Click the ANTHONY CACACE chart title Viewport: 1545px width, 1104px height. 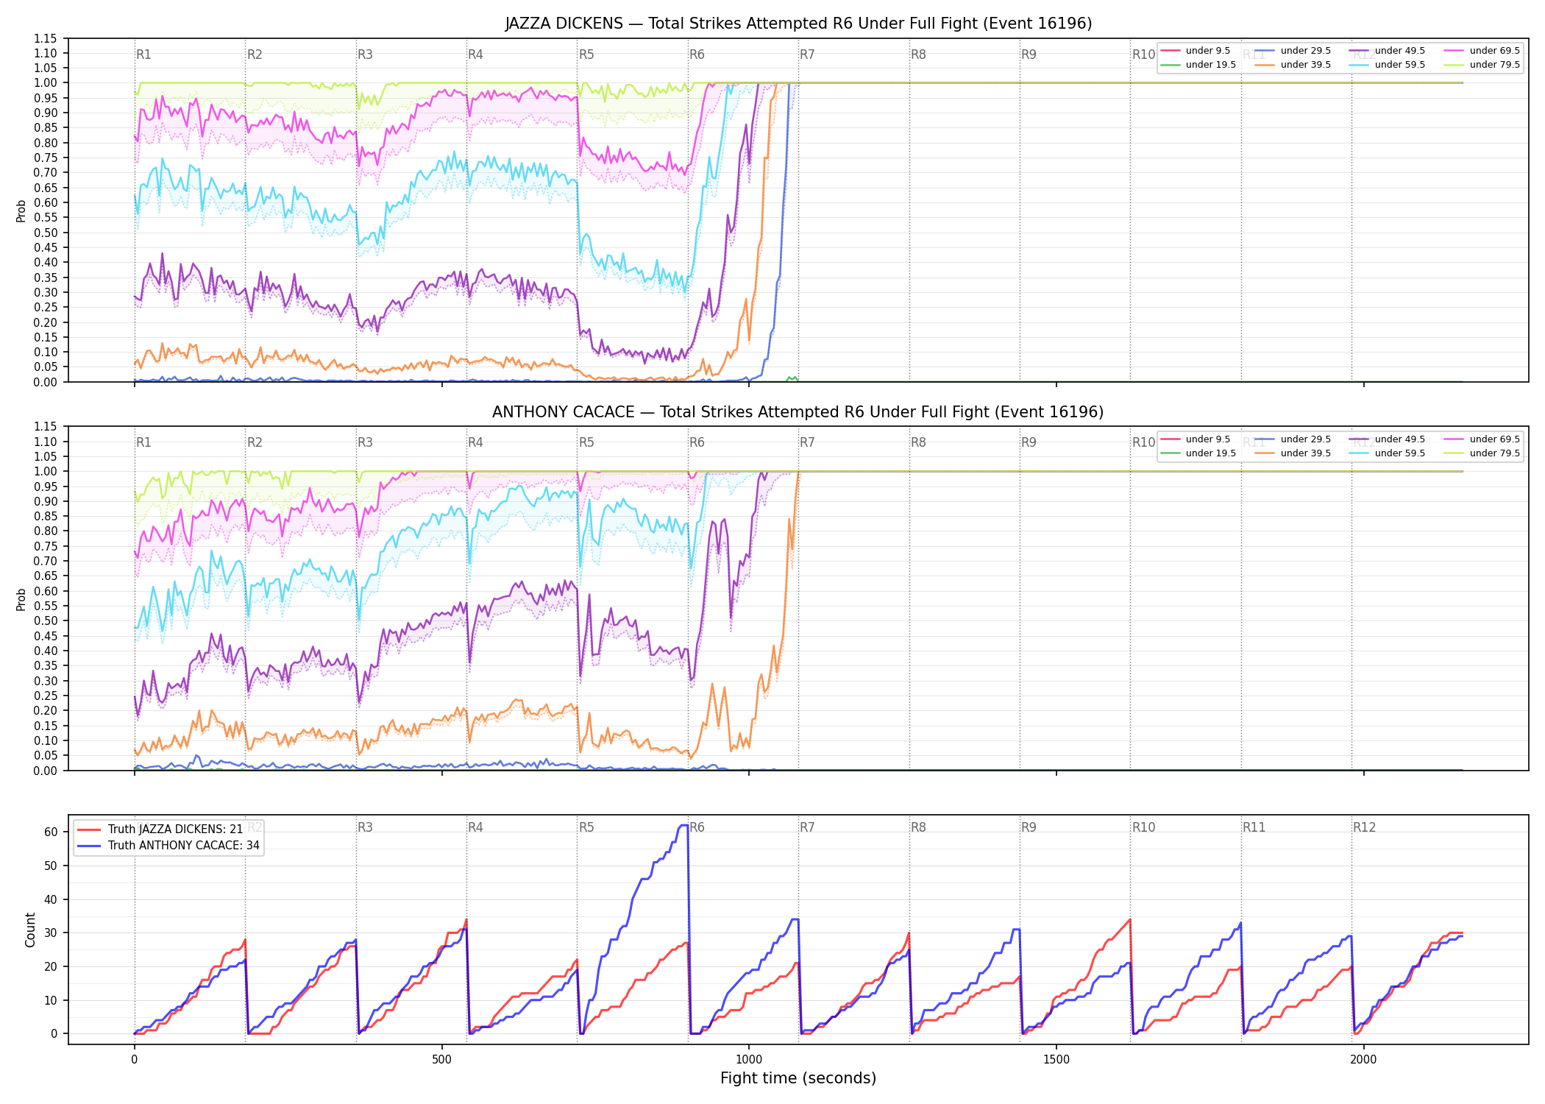point(798,412)
